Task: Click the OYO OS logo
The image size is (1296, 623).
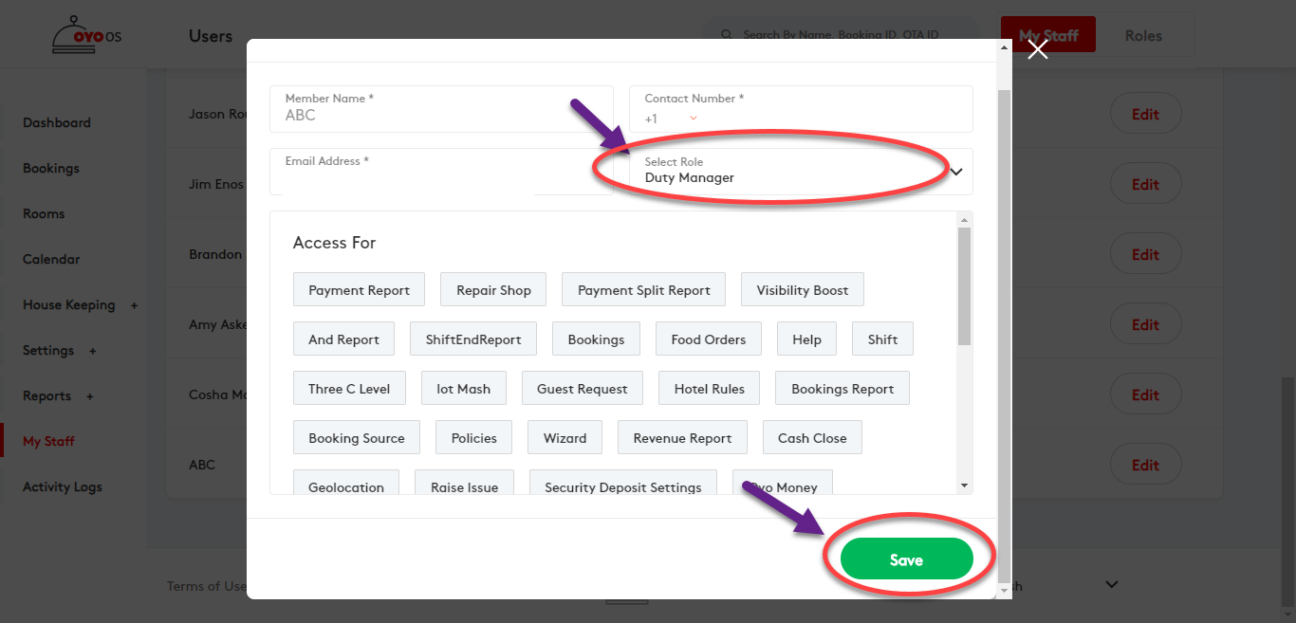Action: tap(86, 34)
